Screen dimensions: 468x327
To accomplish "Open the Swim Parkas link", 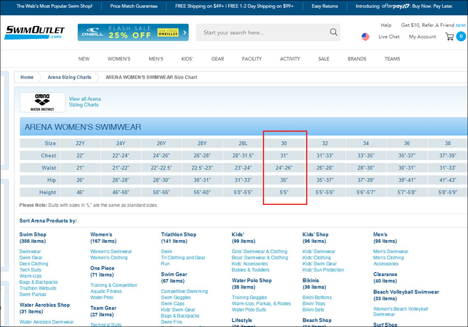I will tap(33, 294).
